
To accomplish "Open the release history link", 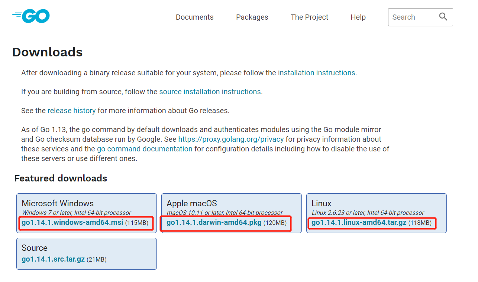I will (x=72, y=111).
